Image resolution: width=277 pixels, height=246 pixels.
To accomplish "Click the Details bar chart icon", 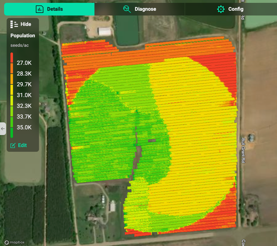I will point(39,9).
